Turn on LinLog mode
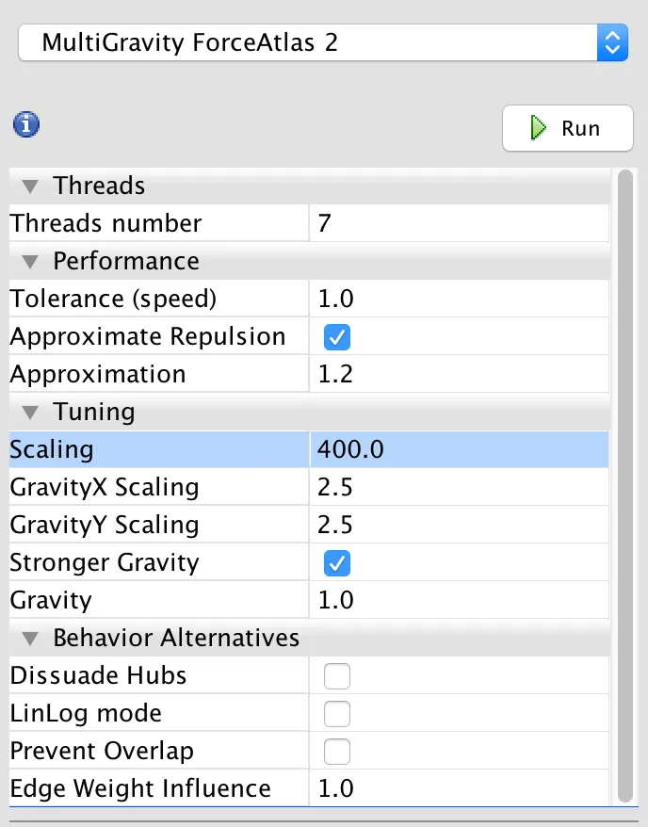The height and width of the screenshot is (827, 648). click(x=336, y=714)
